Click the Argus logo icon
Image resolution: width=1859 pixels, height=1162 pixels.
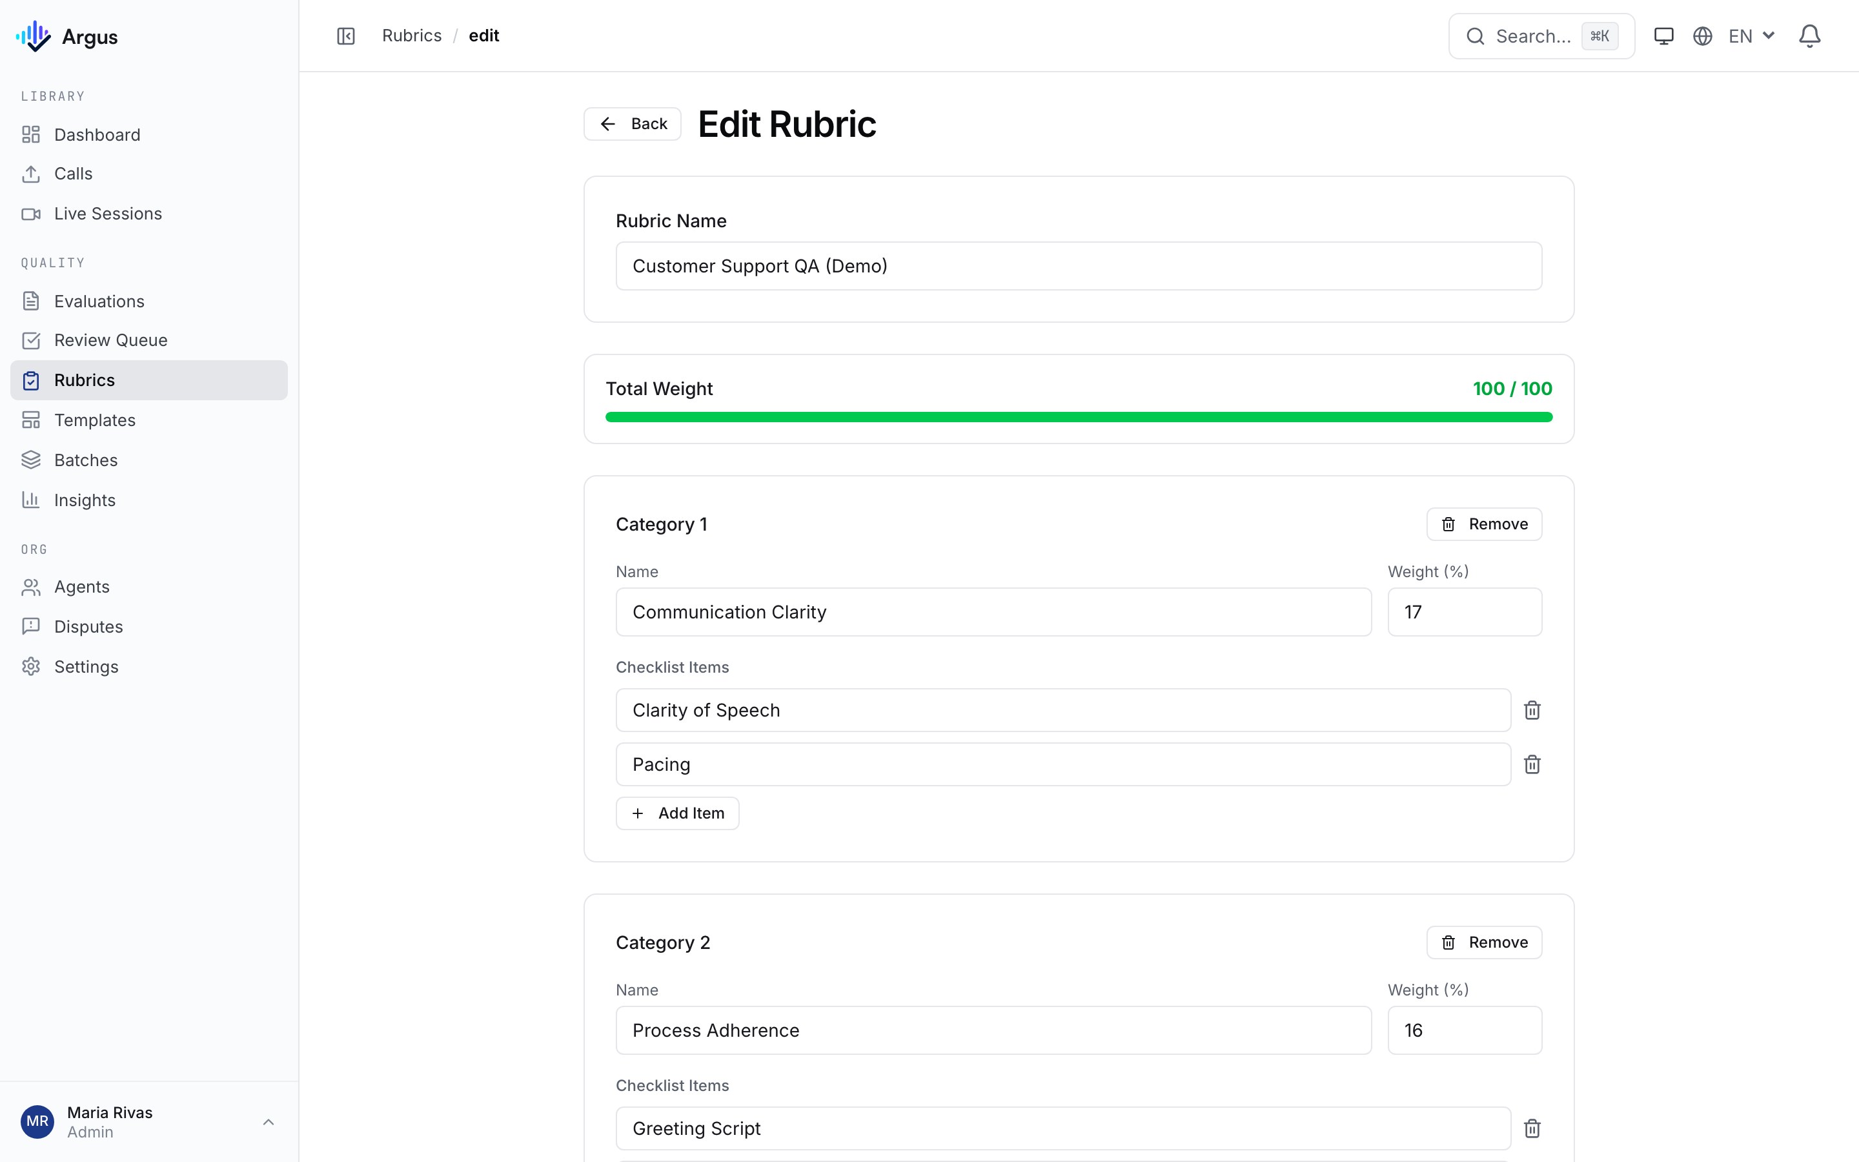(x=33, y=36)
